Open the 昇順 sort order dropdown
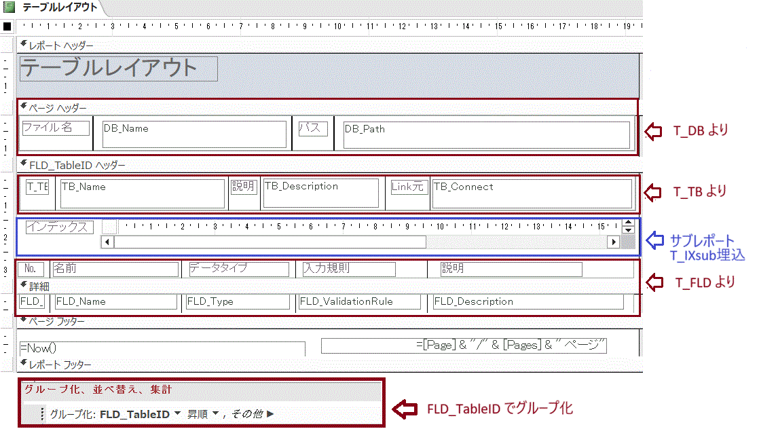The height and width of the screenshot is (429, 759). pos(216,413)
